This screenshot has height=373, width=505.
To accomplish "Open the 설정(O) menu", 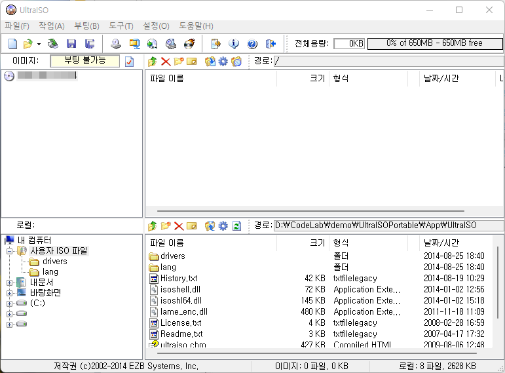I will pyautogui.click(x=156, y=26).
